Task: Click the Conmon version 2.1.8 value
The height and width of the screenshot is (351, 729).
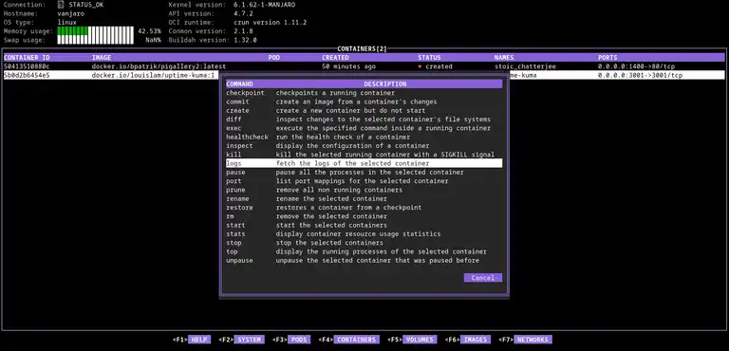Action: (243, 31)
